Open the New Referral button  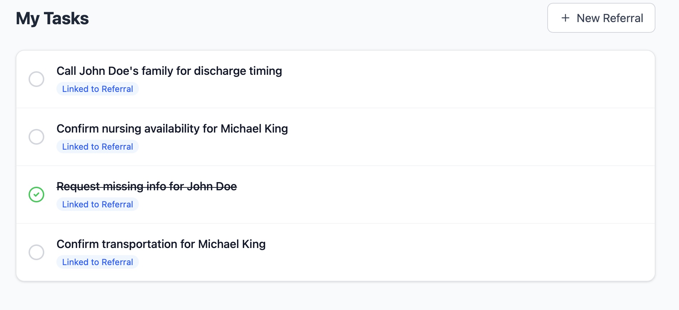601,18
